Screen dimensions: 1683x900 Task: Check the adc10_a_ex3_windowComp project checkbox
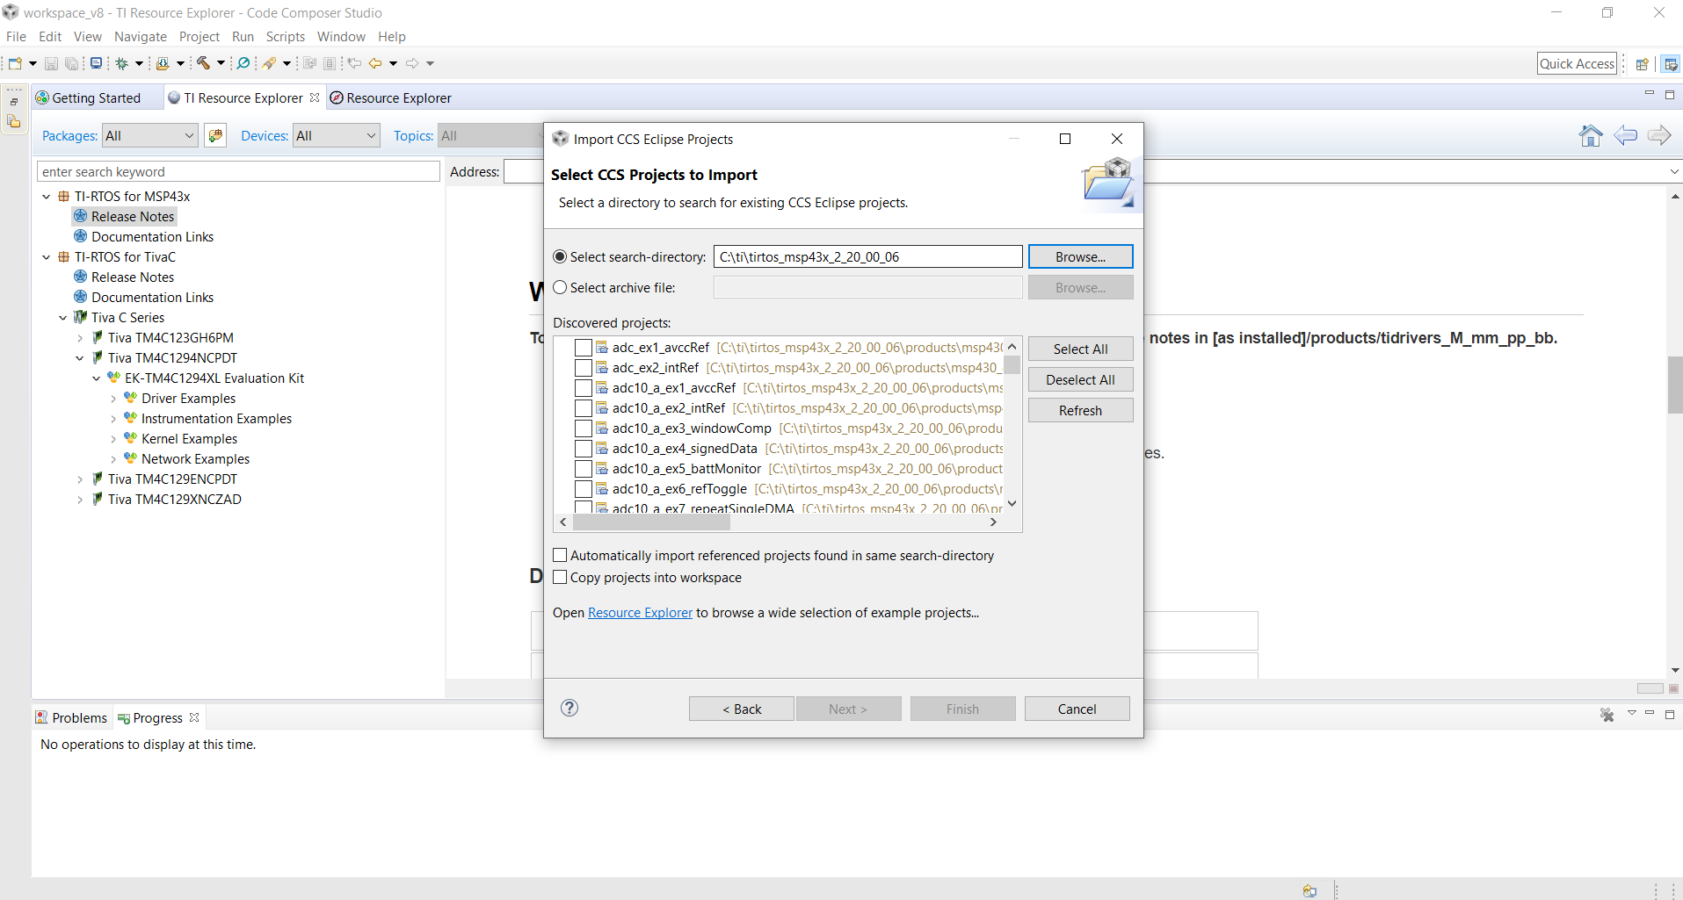point(583,428)
